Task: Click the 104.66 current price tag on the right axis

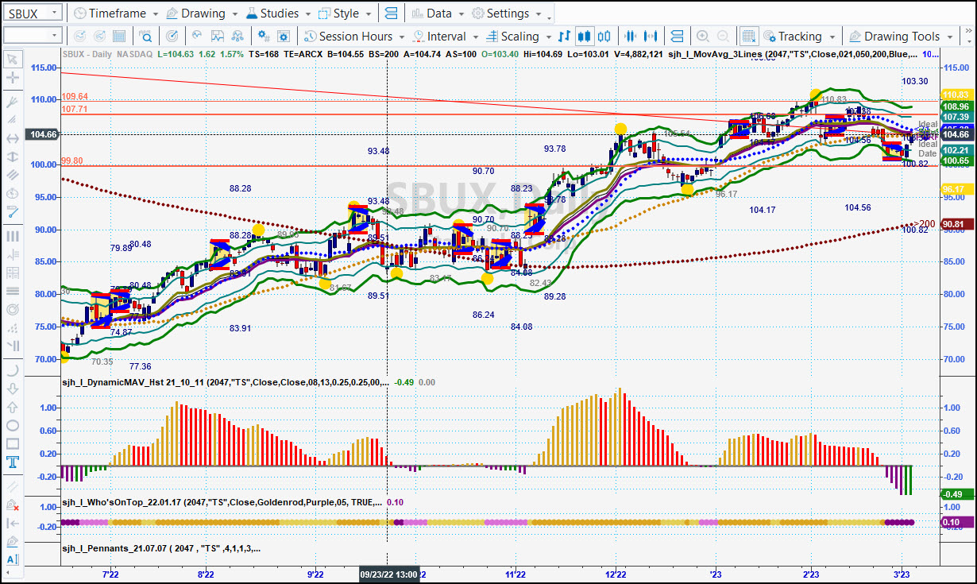Action: coord(956,135)
